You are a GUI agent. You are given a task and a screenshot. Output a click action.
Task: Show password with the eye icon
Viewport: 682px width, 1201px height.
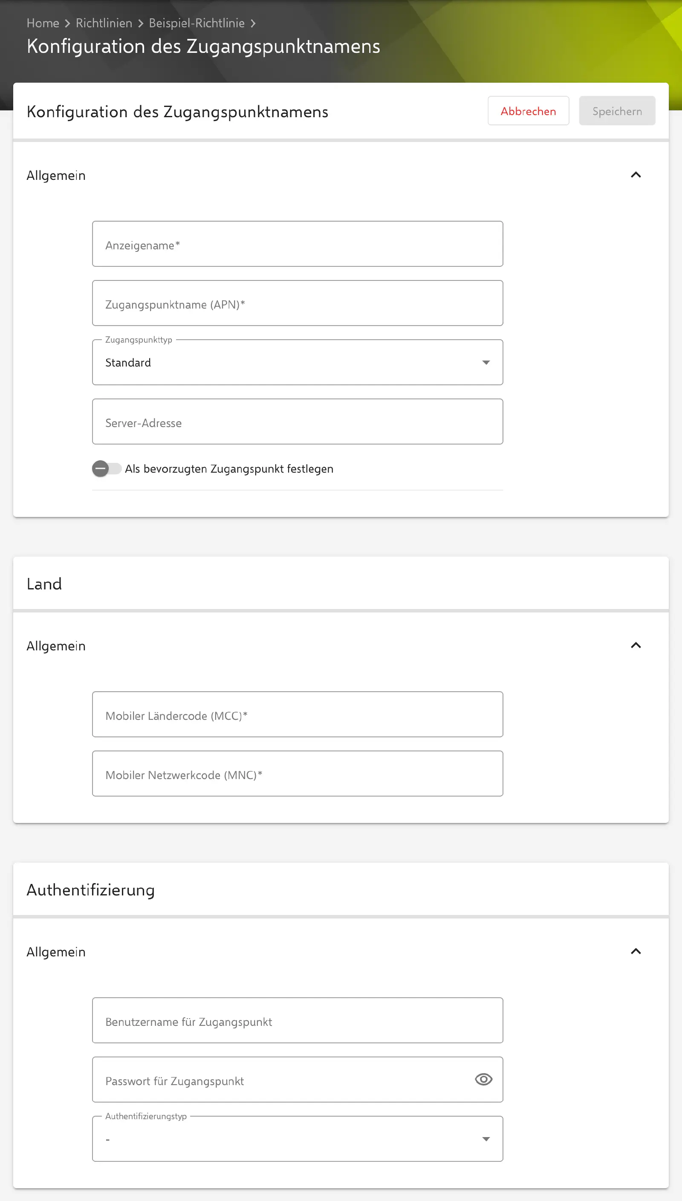483,1080
